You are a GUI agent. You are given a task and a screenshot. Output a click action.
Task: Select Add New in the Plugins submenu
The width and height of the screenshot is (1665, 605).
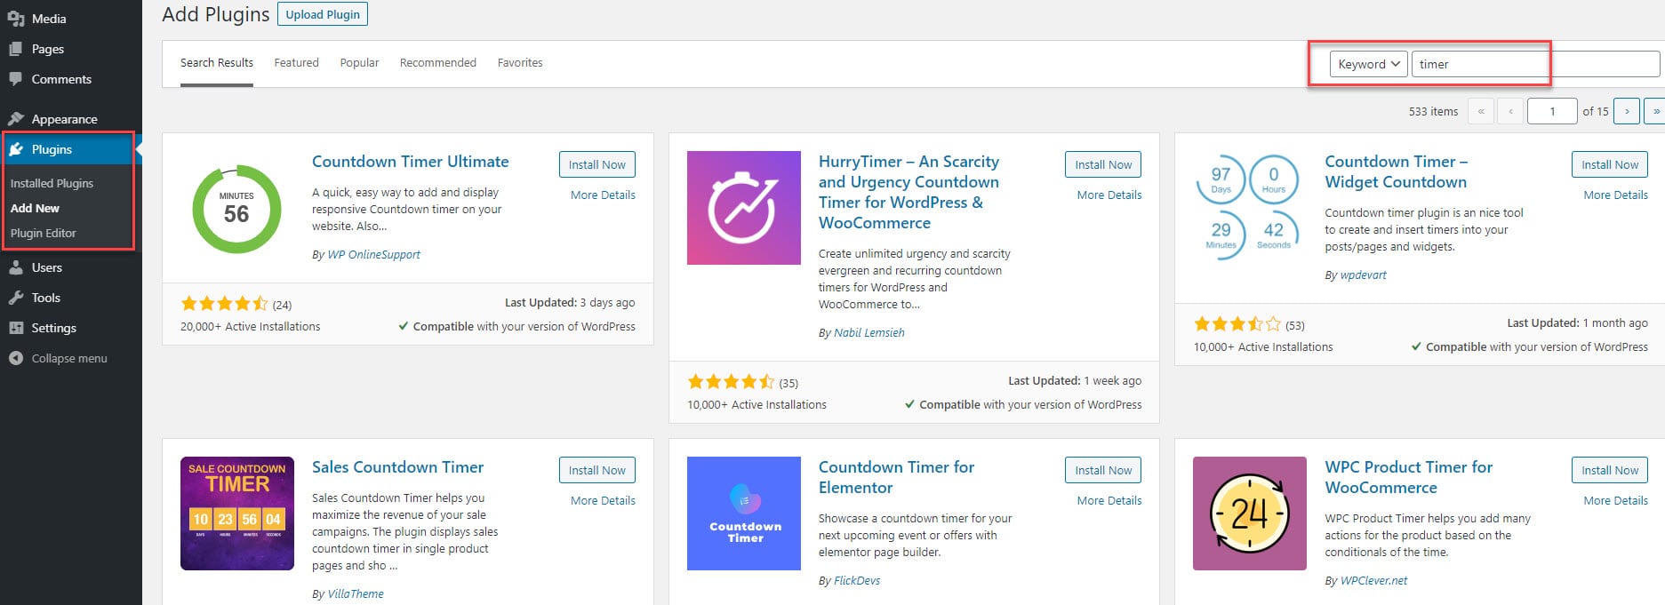click(x=35, y=208)
